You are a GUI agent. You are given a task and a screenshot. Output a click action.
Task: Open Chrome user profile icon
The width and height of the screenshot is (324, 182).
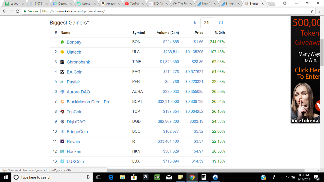[285, 3]
